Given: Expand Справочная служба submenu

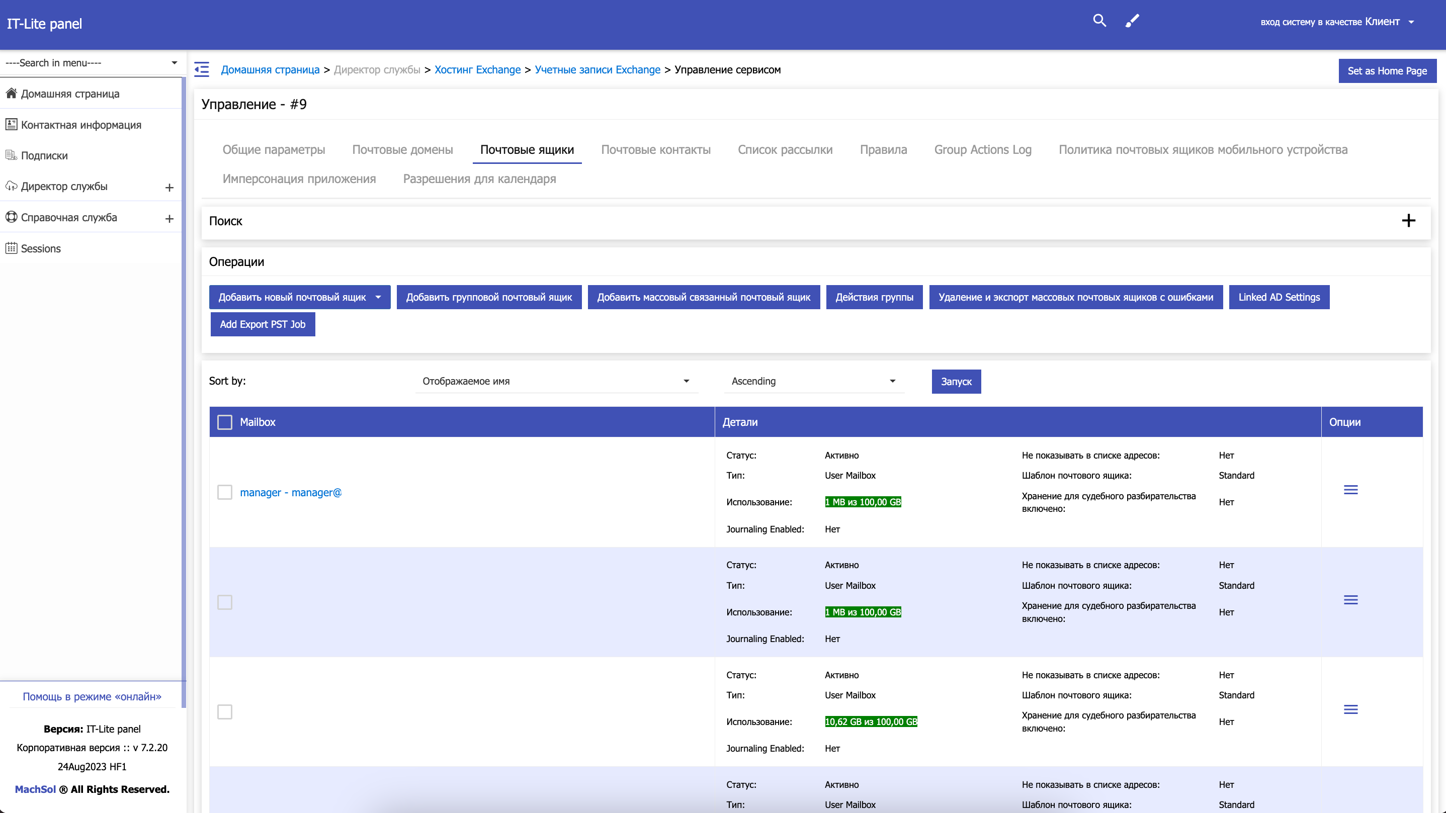Looking at the screenshot, I should [169, 219].
